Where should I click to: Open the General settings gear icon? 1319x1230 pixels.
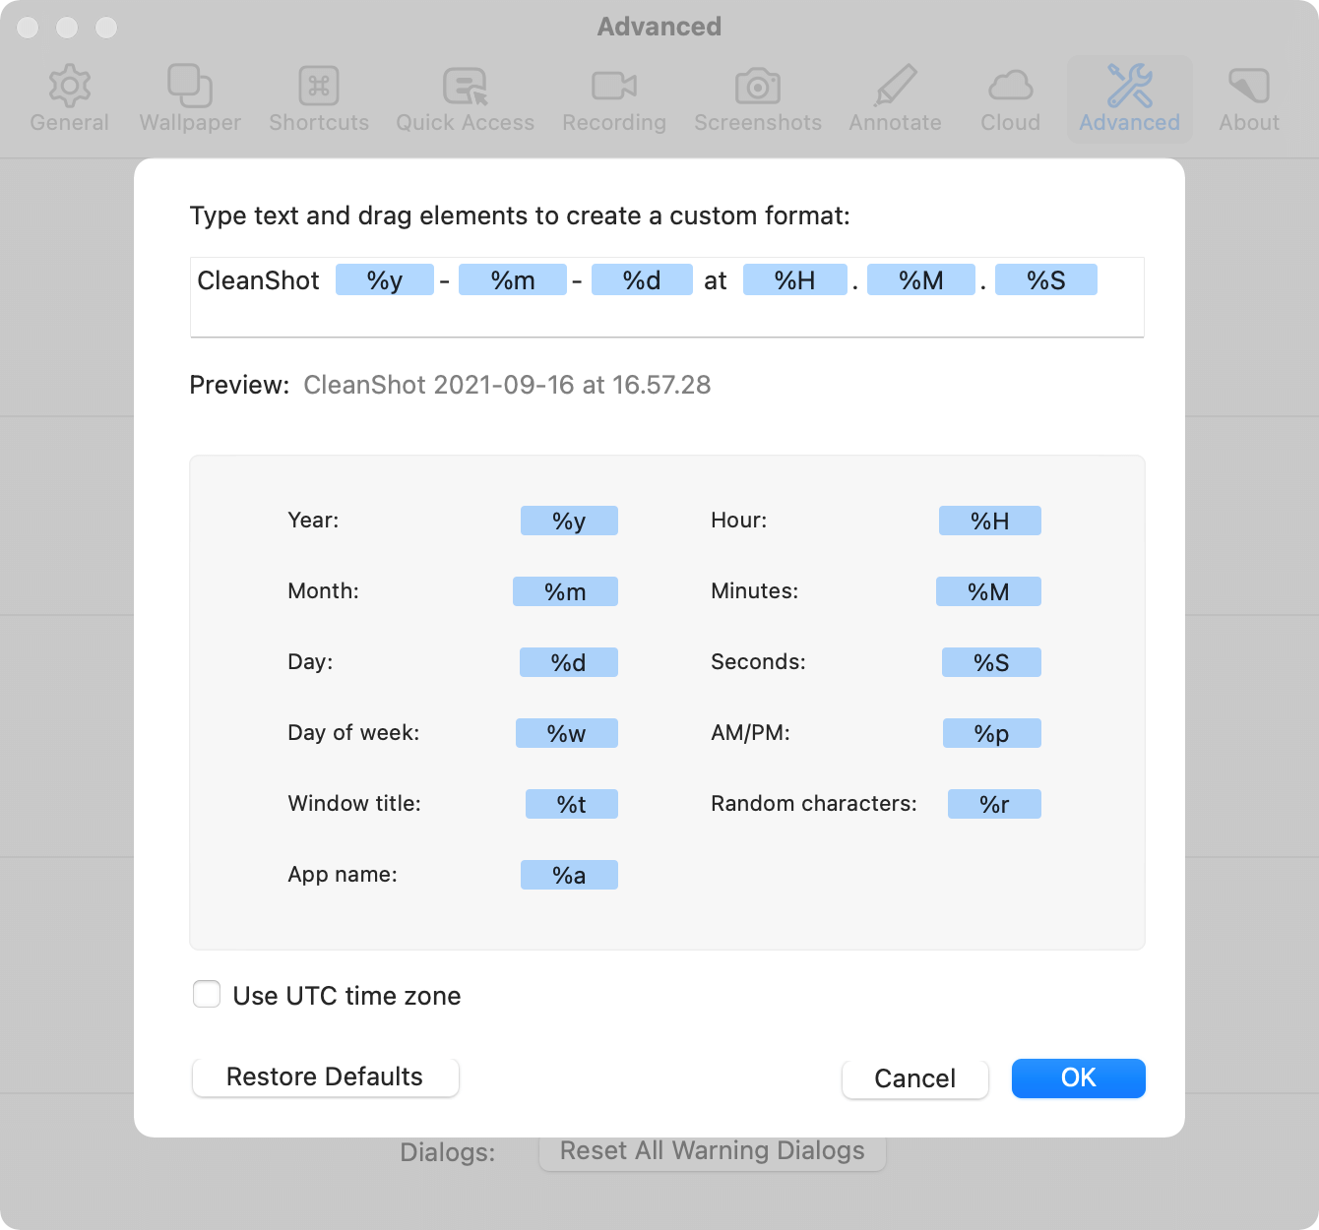point(69,87)
